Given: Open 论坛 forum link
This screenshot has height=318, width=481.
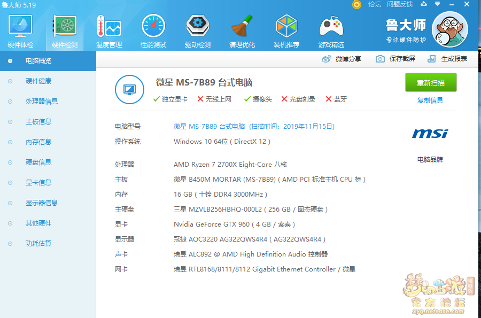Looking at the screenshot, I should click(x=375, y=4).
